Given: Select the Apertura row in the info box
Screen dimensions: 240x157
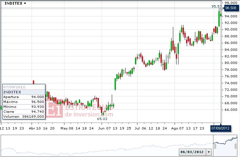Looking at the screenshot, I should (x=23, y=97).
